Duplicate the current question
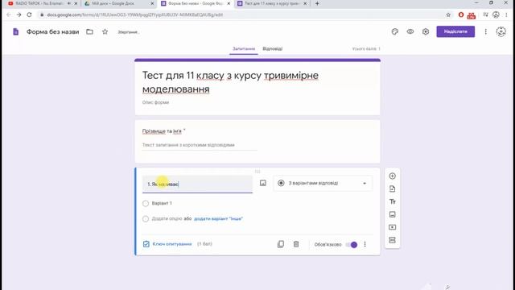The width and height of the screenshot is (515, 290). coord(281,244)
